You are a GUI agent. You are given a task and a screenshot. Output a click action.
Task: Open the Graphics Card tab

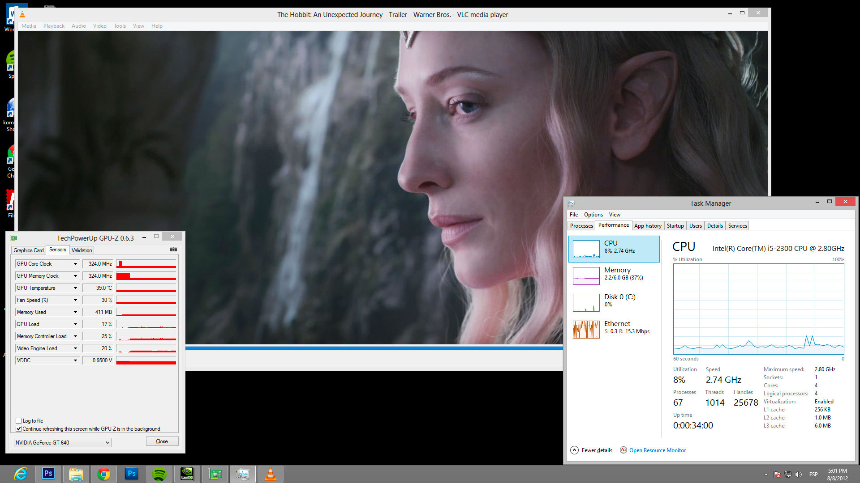(x=28, y=250)
